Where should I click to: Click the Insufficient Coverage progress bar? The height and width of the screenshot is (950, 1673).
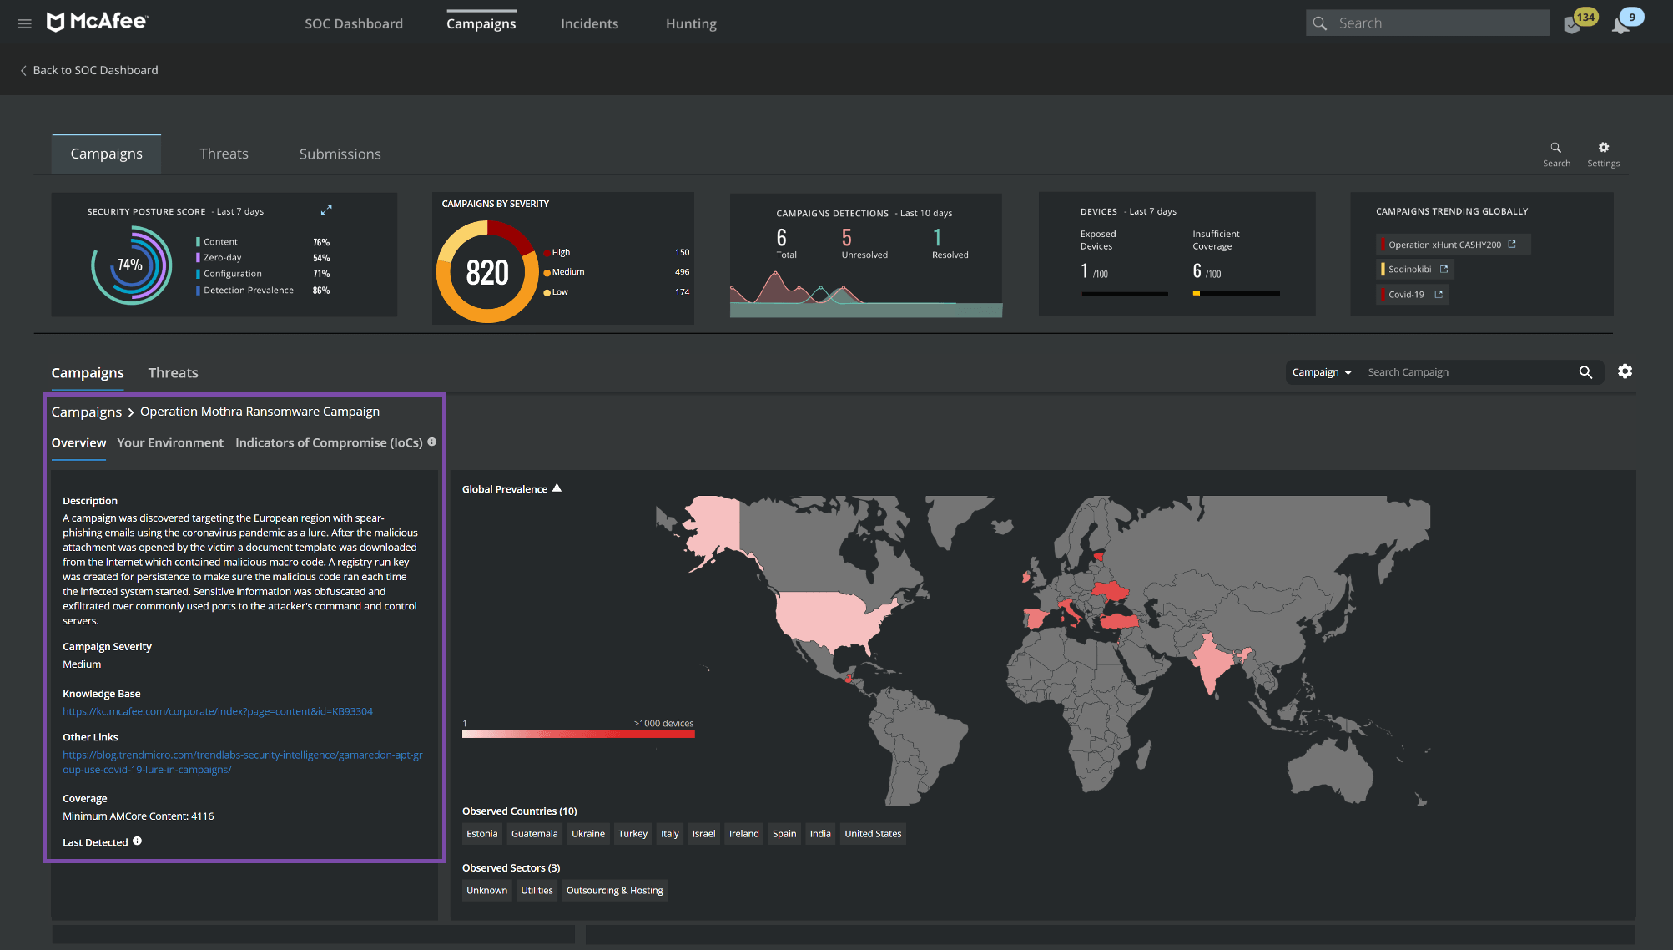(1236, 293)
